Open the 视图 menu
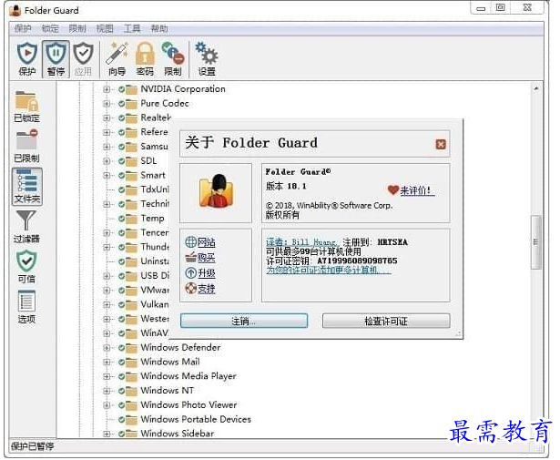560x460 pixels. (x=105, y=28)
